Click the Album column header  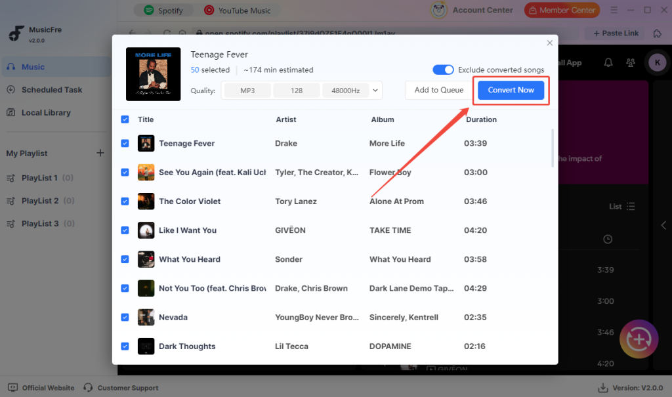(x=383, y=119)
